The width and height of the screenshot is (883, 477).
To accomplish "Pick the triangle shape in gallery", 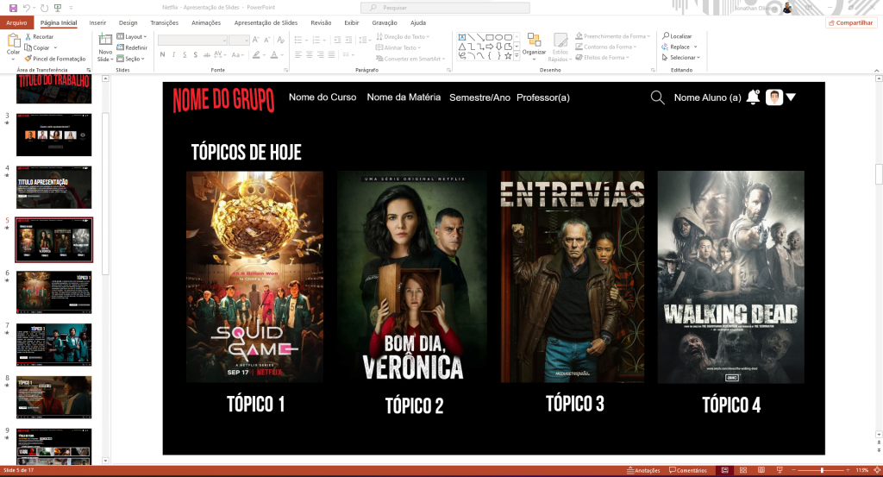I will pyautogui.click(x=462, y=47).
